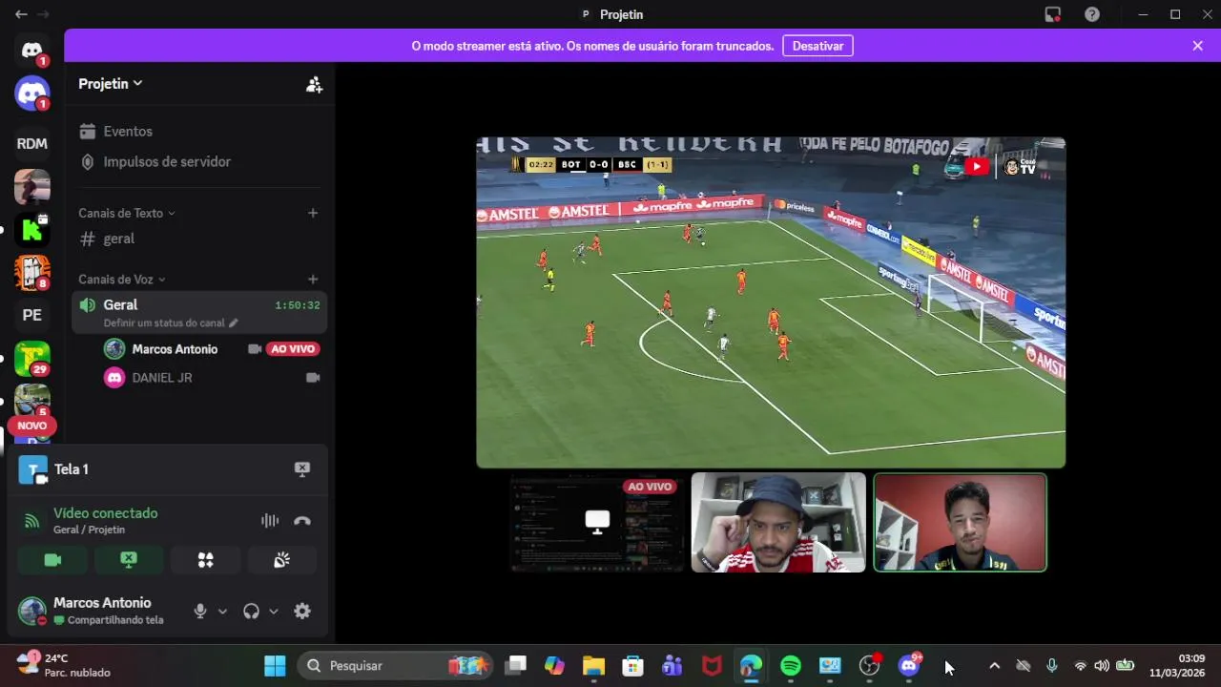
Task: Select the Geral voice channel
Action: [199, 312]
